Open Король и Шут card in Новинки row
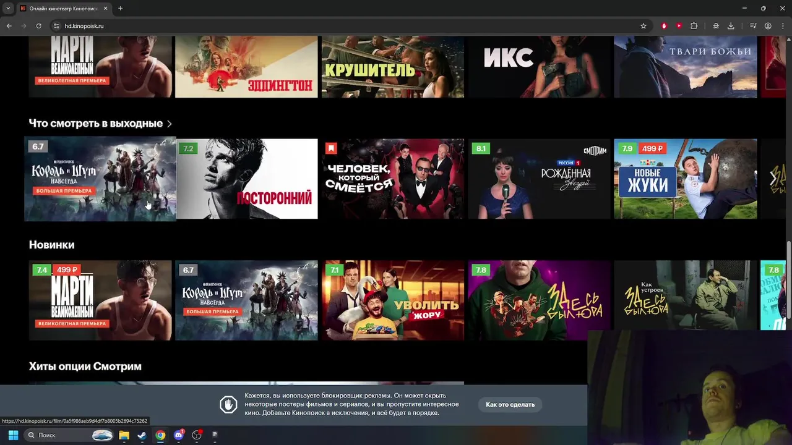Screen dimensions: 792x445 [246, 300]
